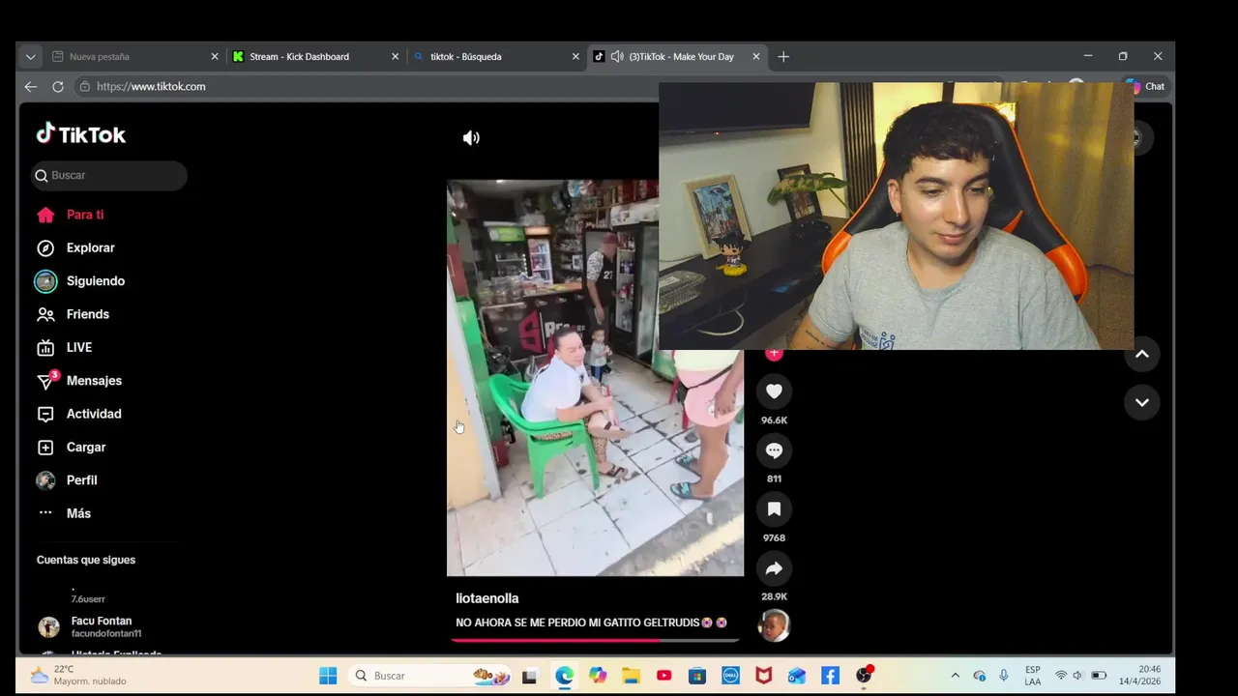The image size is (1238, 696).
Task: Click the microphone tray icon
Action: tap(1004, 676)
